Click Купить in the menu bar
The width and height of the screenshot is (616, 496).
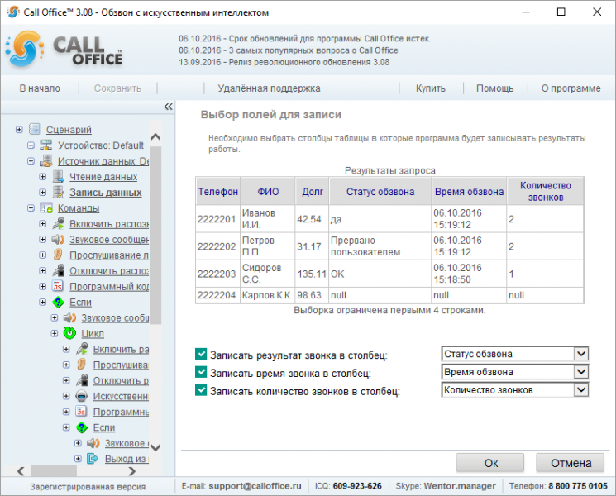[431, 88]
